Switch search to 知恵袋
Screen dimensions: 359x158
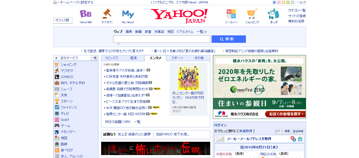point(159,32)
